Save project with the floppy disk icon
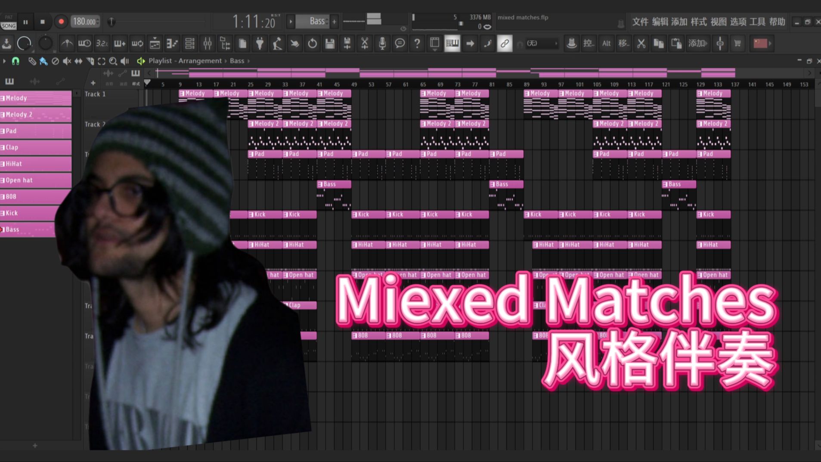Screen dimensions: 821x462 tap(330, 43)
